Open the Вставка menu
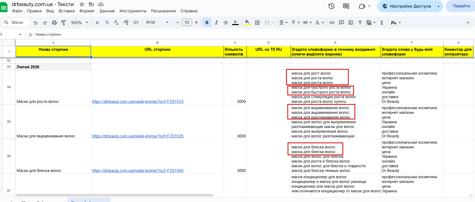475x202 pixels. coord(66,11)
